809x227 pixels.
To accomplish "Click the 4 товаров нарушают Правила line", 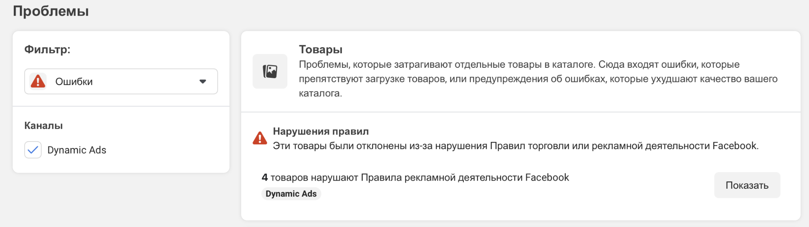I will (x=415, y=177).
